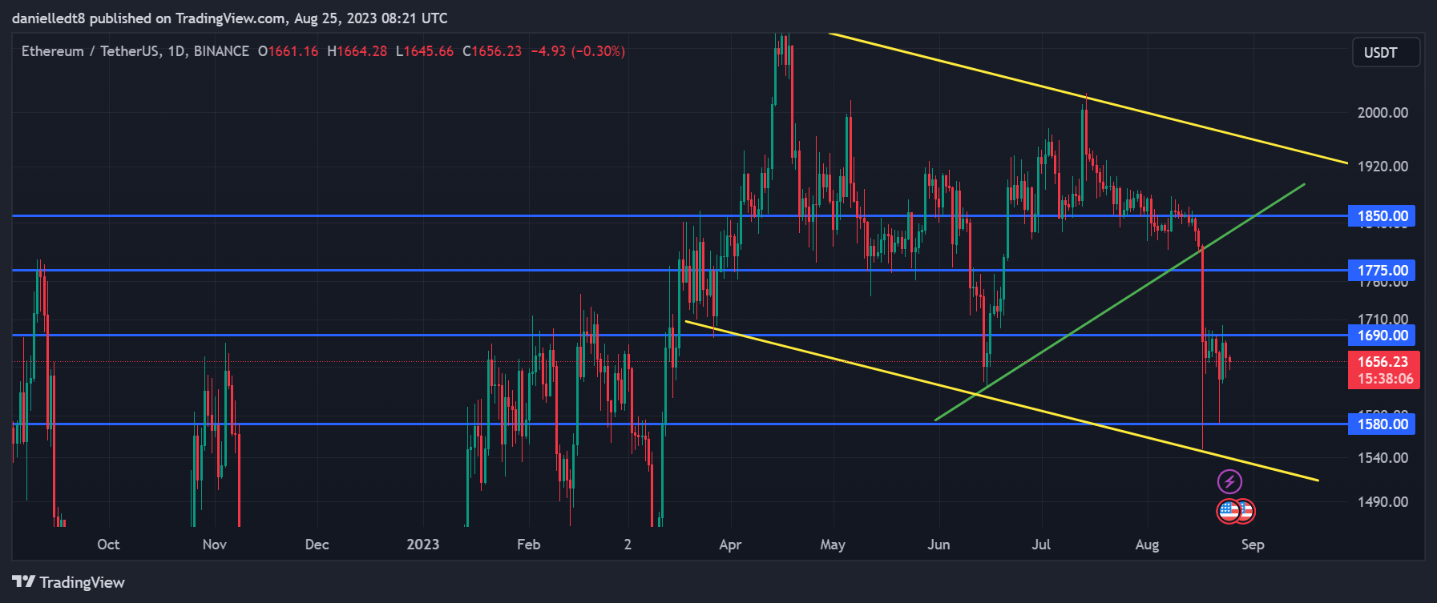The image size is (1437, 603).
Task: Click the low value L1645.66
Action: pos(425,51)
